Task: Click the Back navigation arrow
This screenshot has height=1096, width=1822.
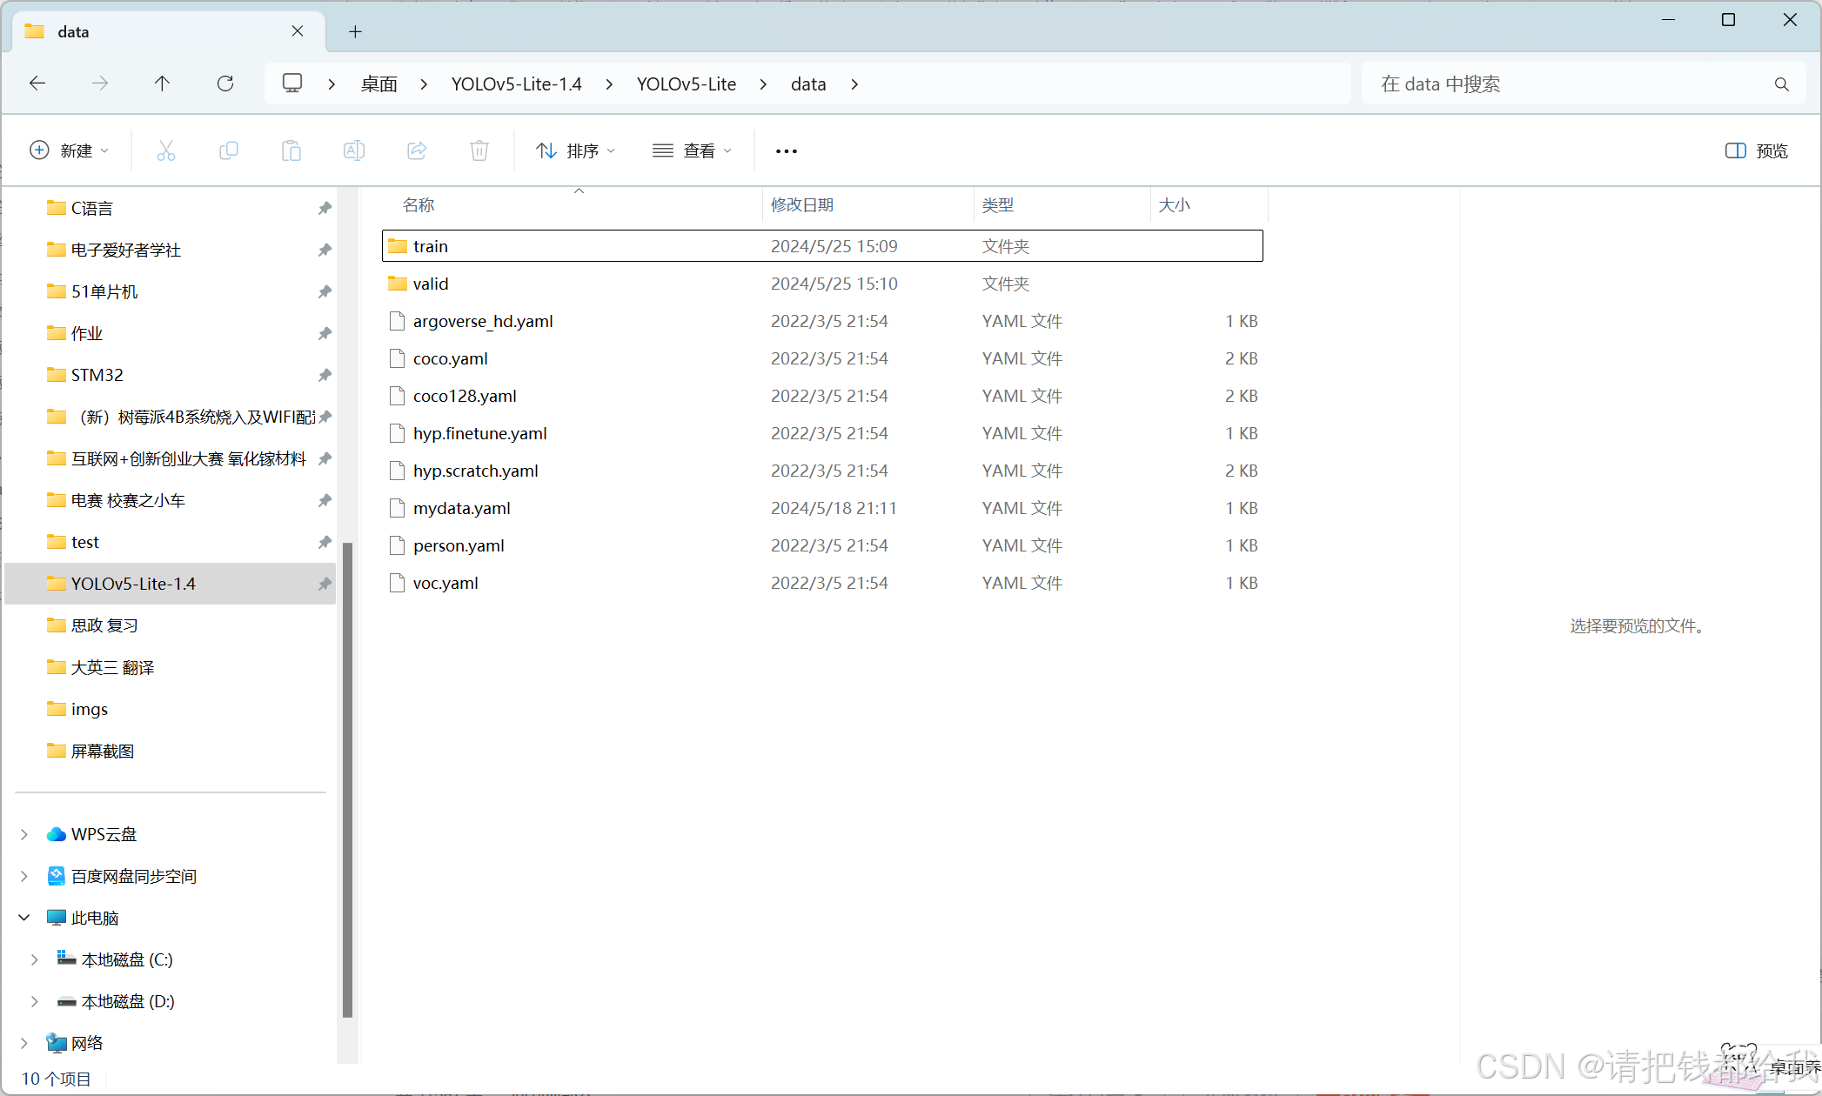Action: [x=37, y=84]
